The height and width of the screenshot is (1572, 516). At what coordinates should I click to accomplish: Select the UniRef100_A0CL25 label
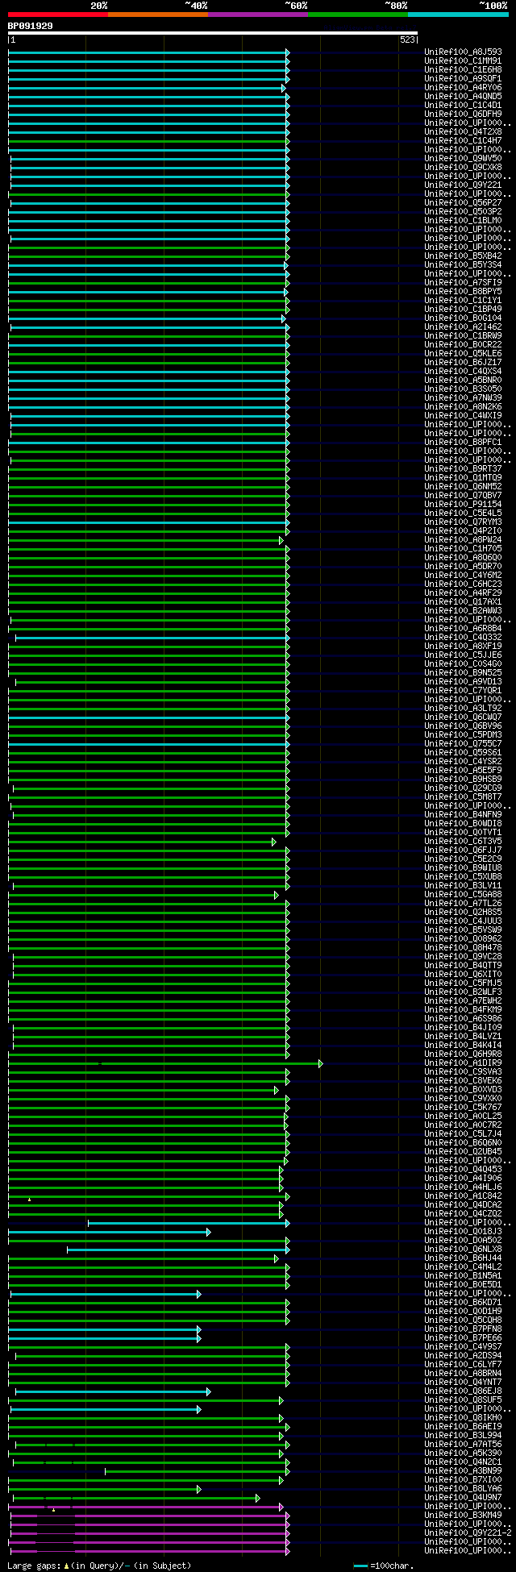tap(463, 1117)
